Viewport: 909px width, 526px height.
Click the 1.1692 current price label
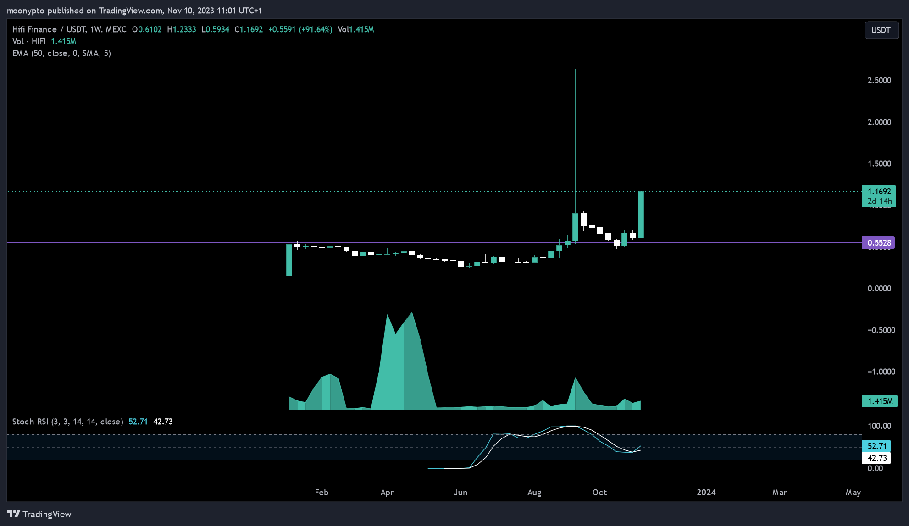tap(879, 196)
